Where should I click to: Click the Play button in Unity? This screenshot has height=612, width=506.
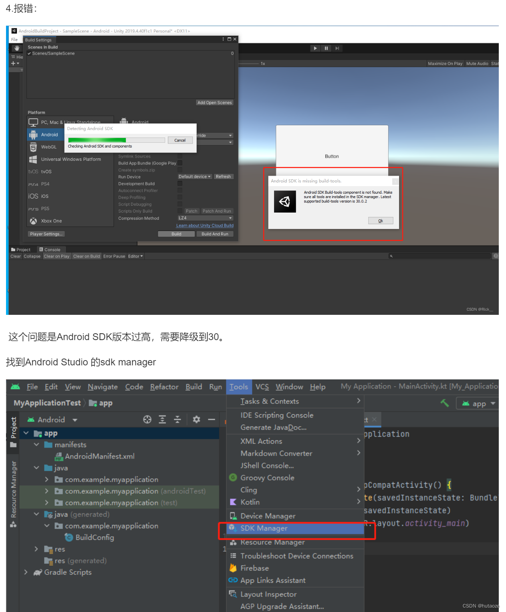(315, 48)
